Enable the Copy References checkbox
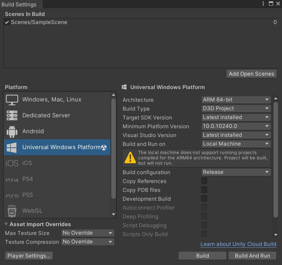 click(x=204, y=181)
